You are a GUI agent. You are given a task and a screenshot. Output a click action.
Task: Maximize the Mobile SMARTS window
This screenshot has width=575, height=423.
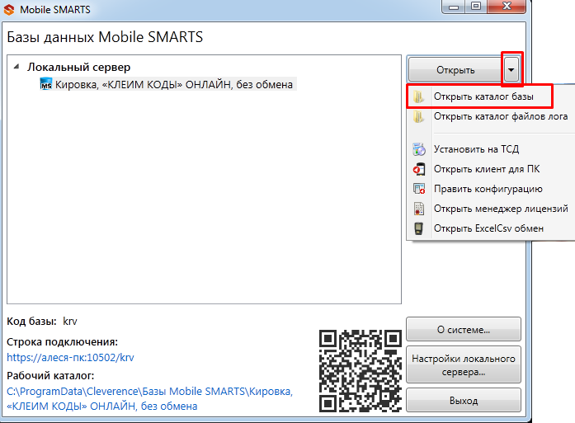click(476, 7)
